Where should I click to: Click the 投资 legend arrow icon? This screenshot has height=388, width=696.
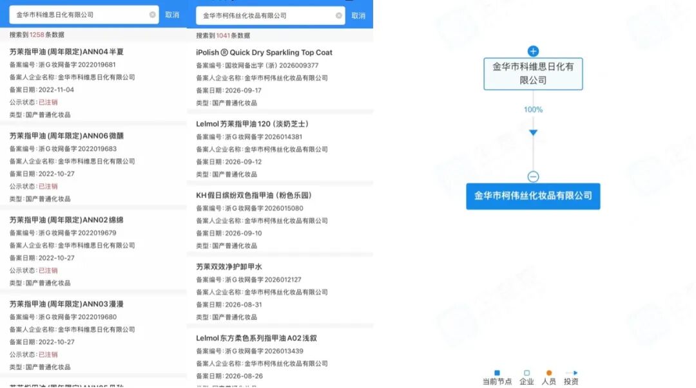click(x=572, y=373)
